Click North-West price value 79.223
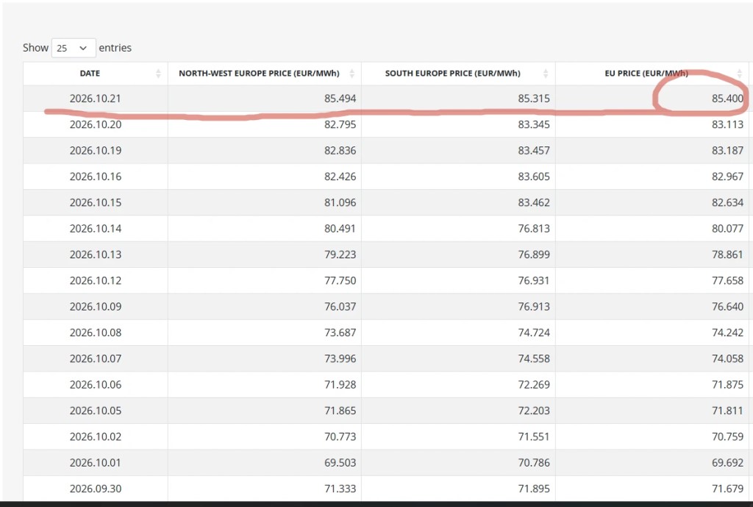Image resolution: width=753 pixels, height=507 pixels. pos(340,254)
